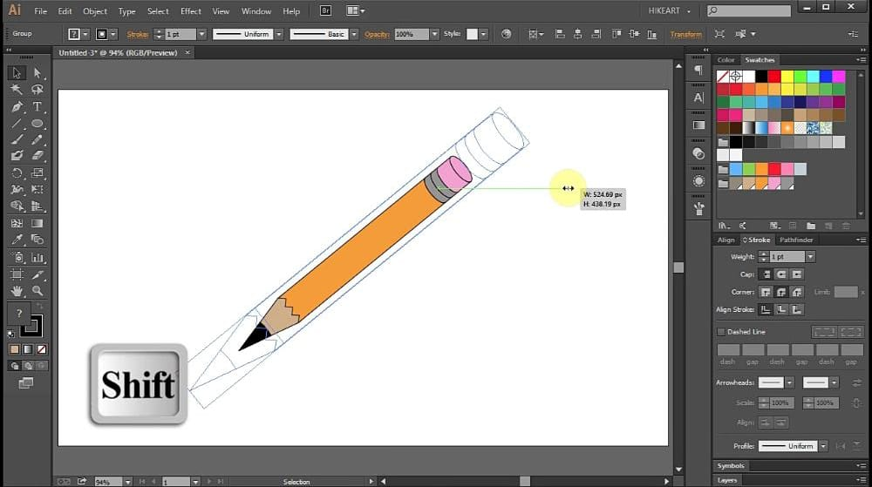Viewport: 872px width, 487px height.
Task: Open Profile Uniform dropdown in Stroke panel
Action: pyautogui.click(x=823, y=446)
